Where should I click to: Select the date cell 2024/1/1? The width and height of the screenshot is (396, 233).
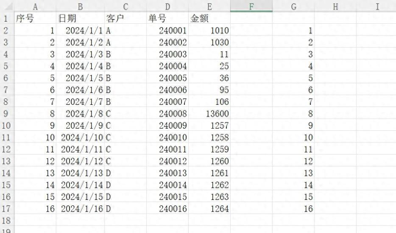(80, 30)
